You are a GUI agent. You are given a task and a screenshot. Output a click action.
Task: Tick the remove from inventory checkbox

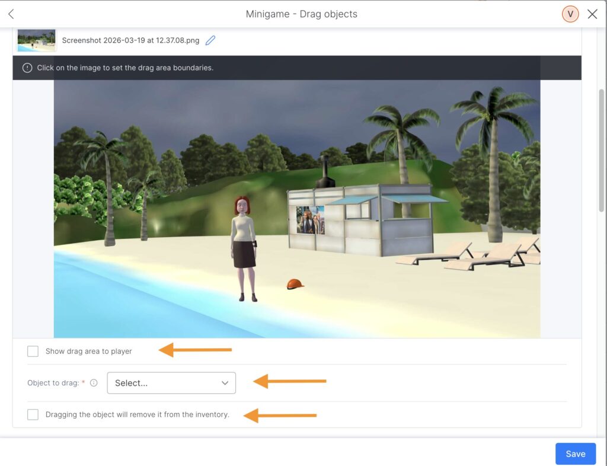tap(33, 414)
